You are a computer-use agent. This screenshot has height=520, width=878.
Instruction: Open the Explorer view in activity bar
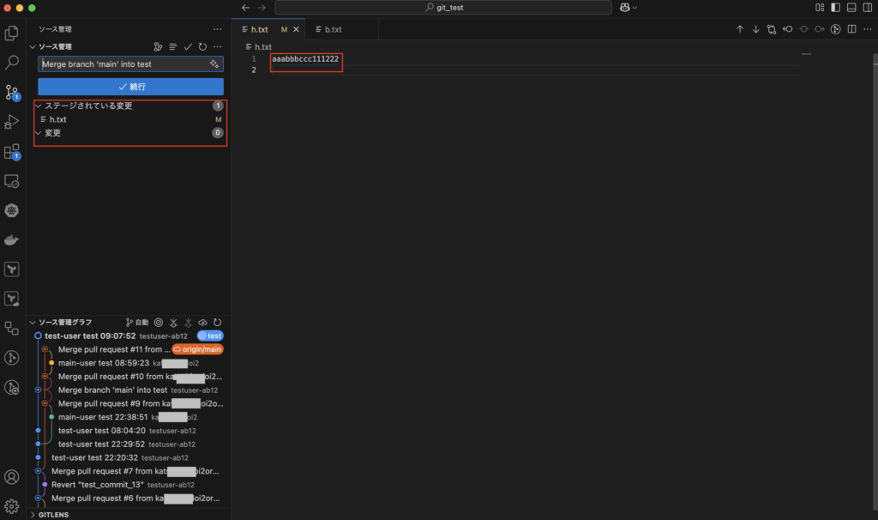coord(12,33)
